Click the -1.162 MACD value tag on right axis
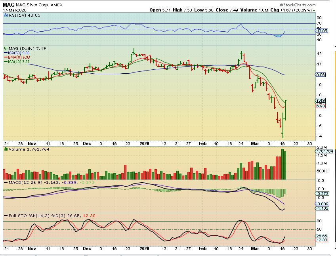Viewport: 336px width, 256px height. tap(322, 208)
